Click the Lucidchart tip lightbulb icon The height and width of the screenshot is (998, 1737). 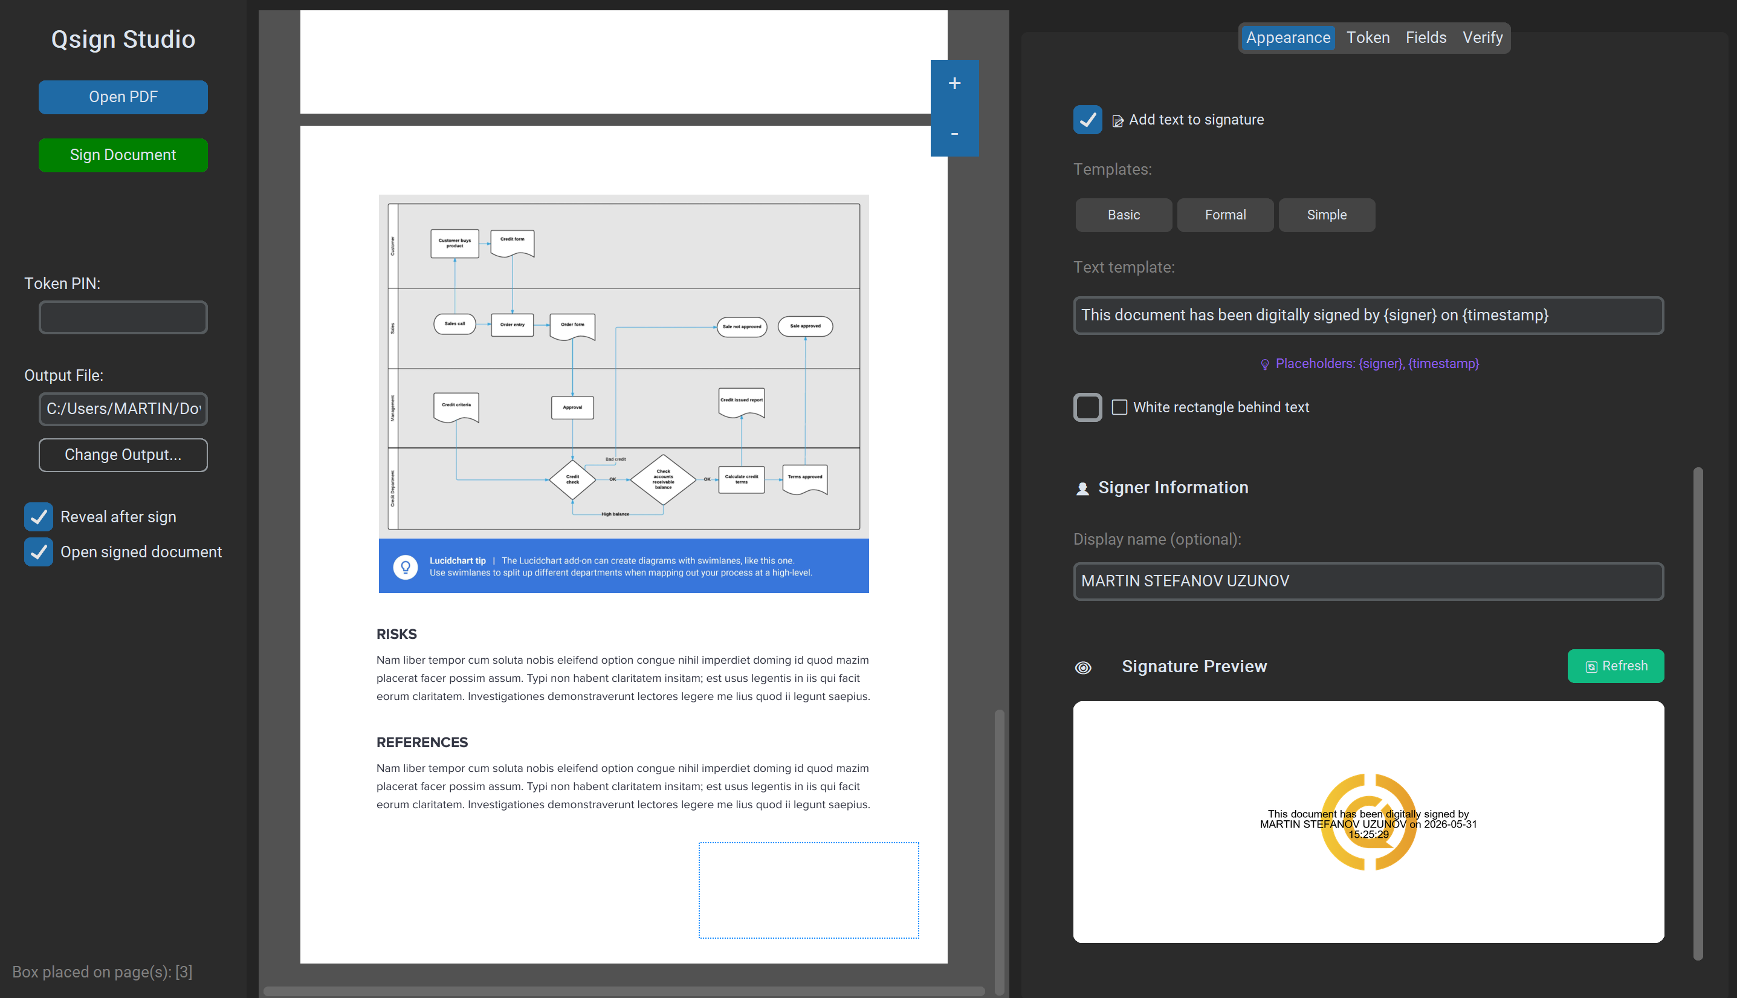click(406, 567)
